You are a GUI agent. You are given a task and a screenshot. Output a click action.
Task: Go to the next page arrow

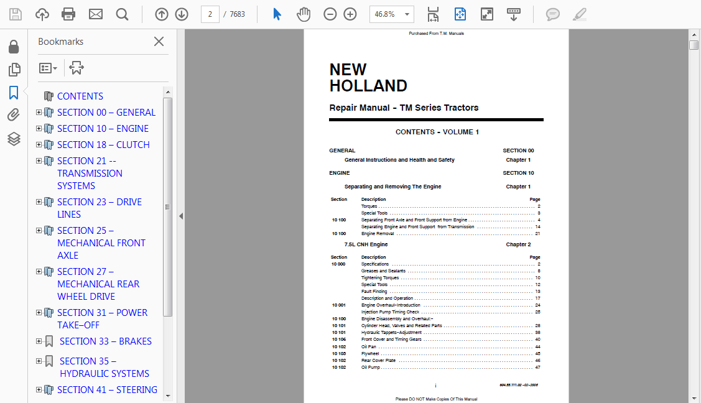pyautogui.click(x=182, y=14)
